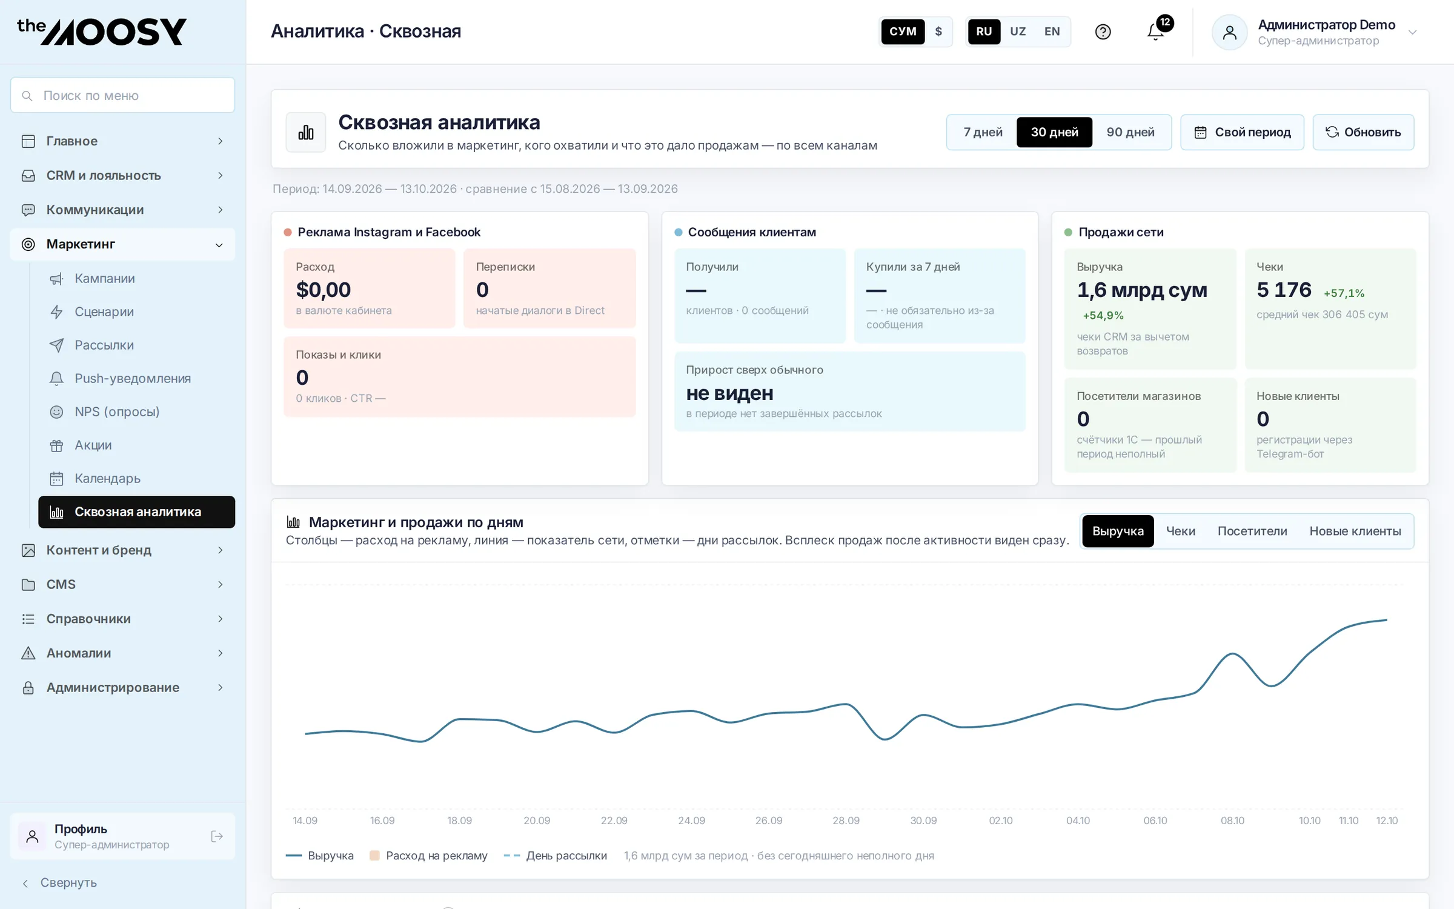Set interface language to RU
1454x909 pixels.
[x=984, y=32]
